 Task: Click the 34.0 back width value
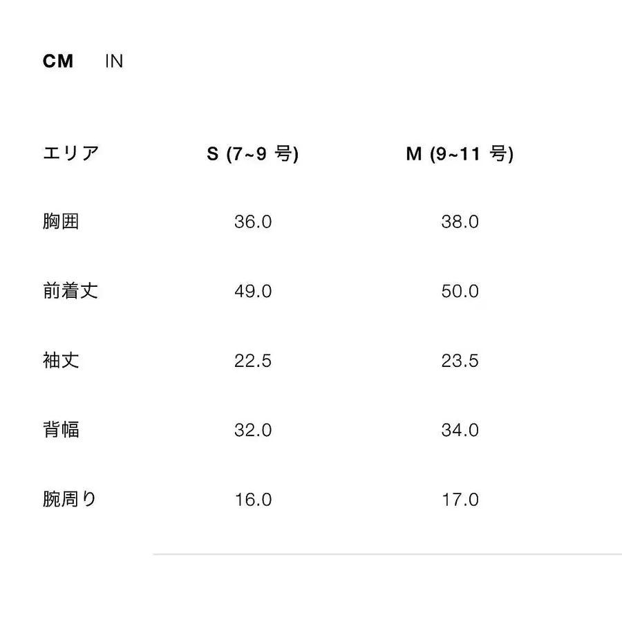460,430
